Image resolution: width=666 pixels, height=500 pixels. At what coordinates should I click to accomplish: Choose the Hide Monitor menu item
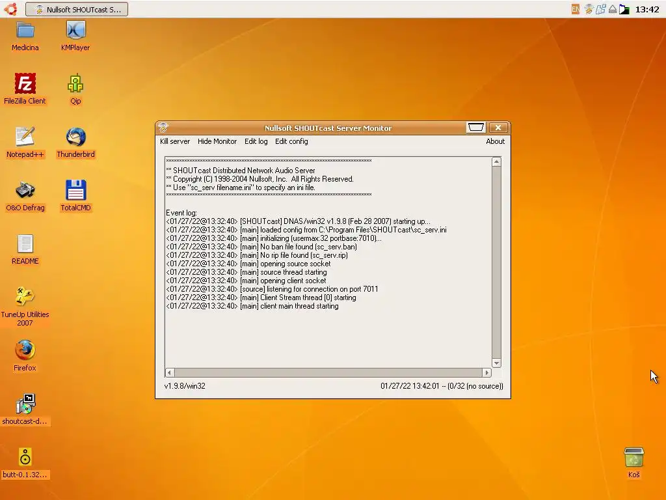tap(217, 141)
